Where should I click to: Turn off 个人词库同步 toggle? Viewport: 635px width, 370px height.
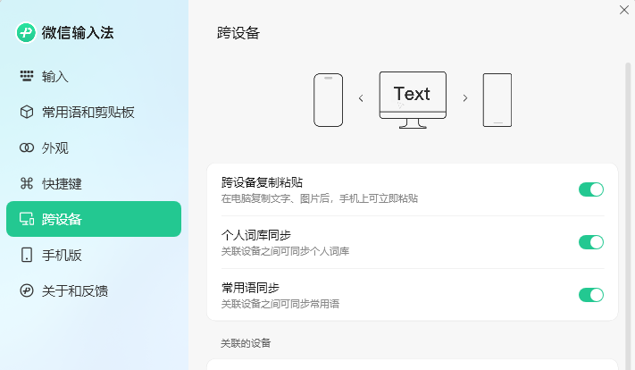(x=591, y=242)
